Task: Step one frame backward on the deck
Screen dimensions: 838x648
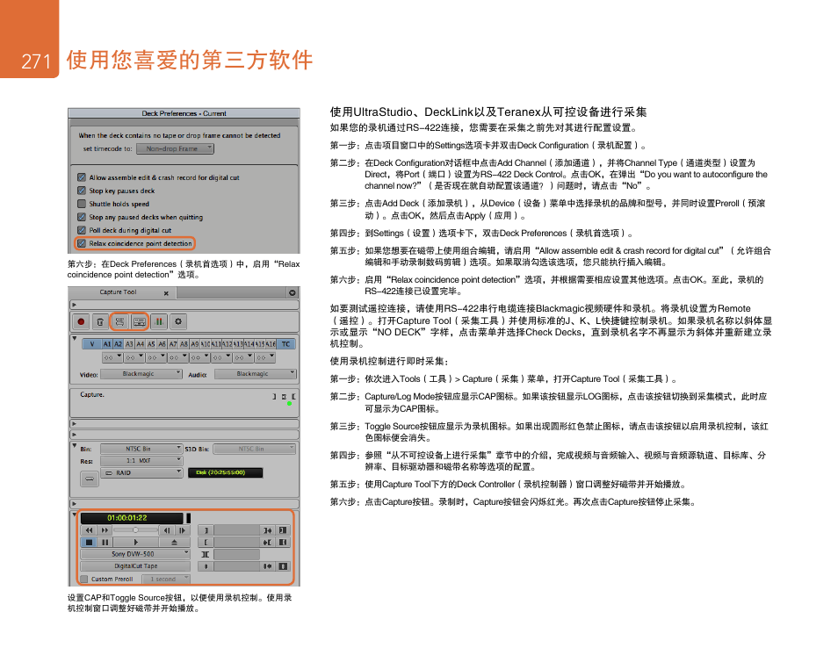Action: click(167, 530)
